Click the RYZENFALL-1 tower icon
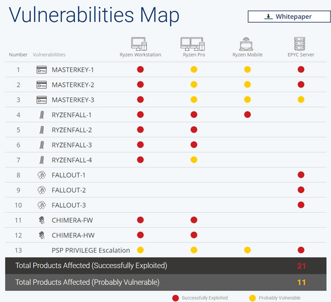331x302 pixels. pos(41,115)
